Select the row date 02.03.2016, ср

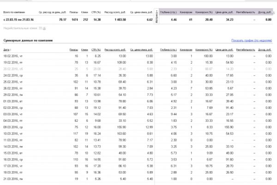click(x=13, y=108)
